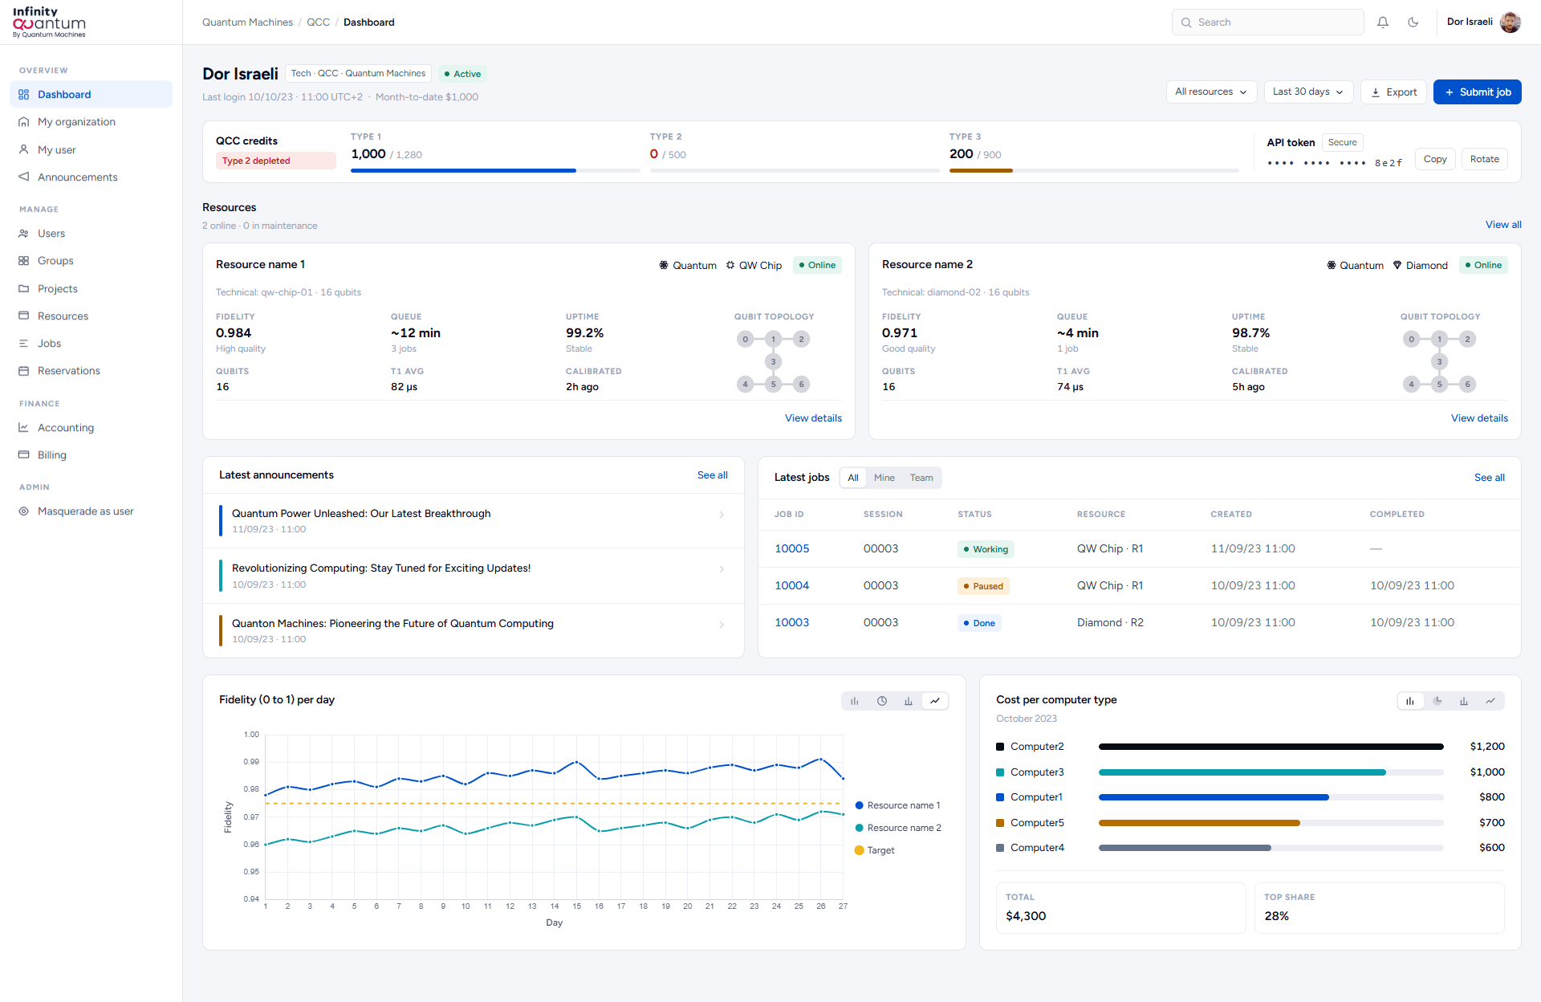The width and height of the screenshot is (1541, 1002).
Task: Expand the Revolutionizing Computing announcement chevron
Action: [x=722, y=569]
